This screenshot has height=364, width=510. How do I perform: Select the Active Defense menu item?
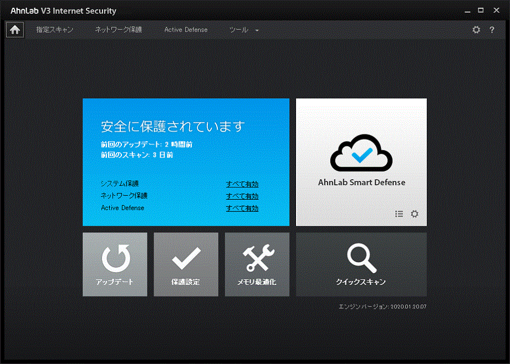point(186,30)
